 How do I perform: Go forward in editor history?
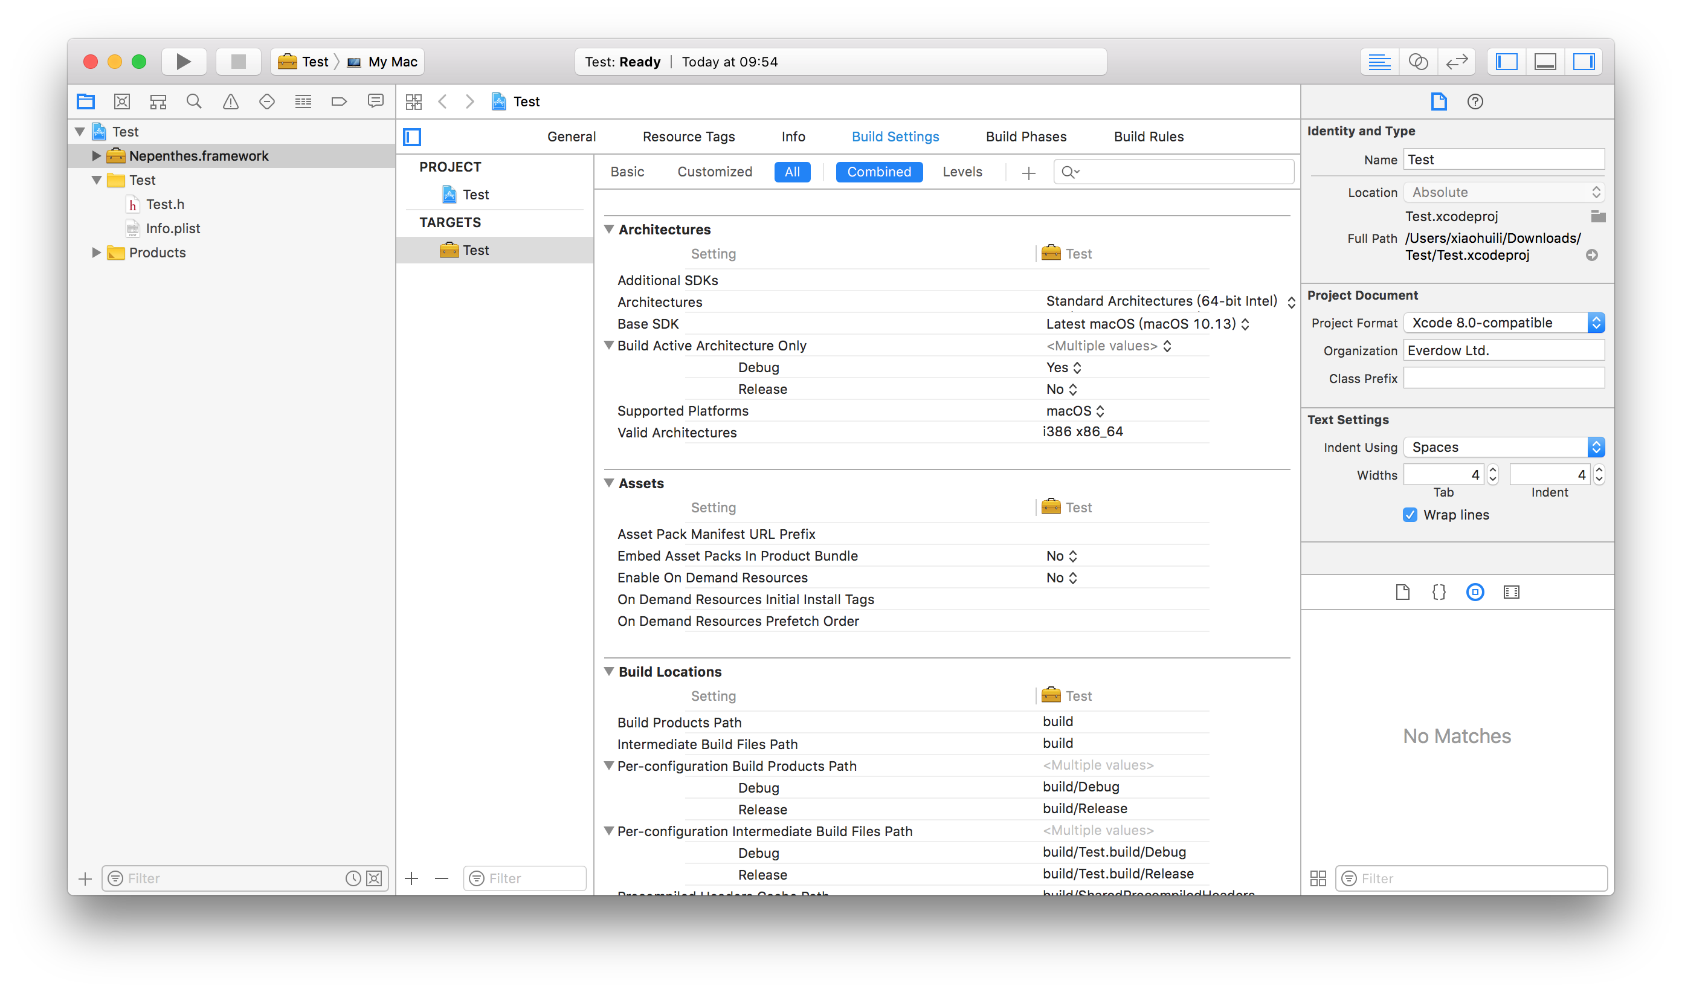click(x=470, y=101)
